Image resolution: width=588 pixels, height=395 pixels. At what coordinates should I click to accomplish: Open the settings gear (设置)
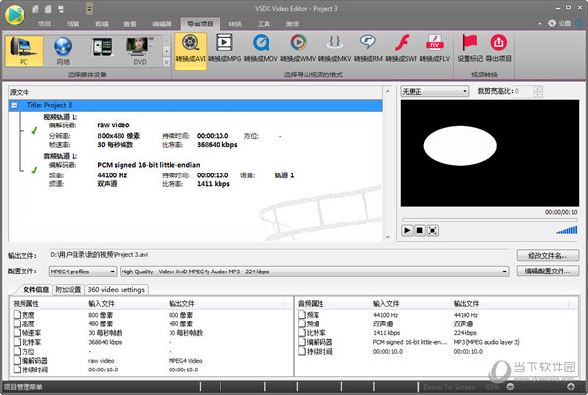tap(560, 24)
